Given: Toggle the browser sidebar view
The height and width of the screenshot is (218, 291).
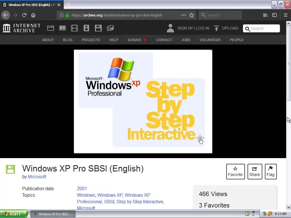Looking at the screenshot, I should pos(275,15).
